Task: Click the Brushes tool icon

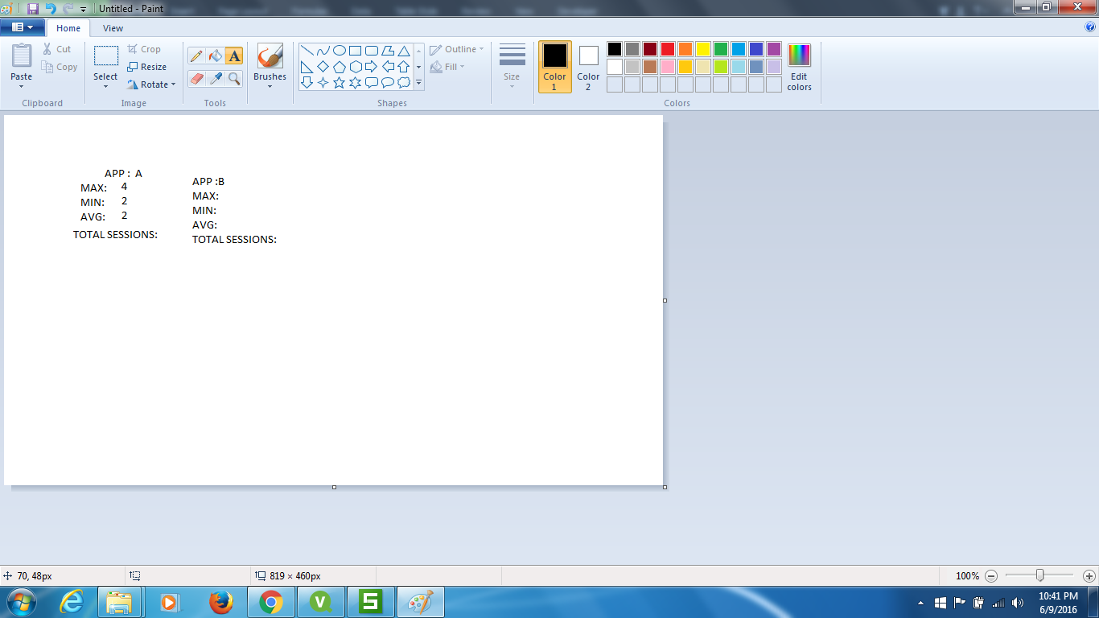Action: pyautogui.click(x=270, y=57)
